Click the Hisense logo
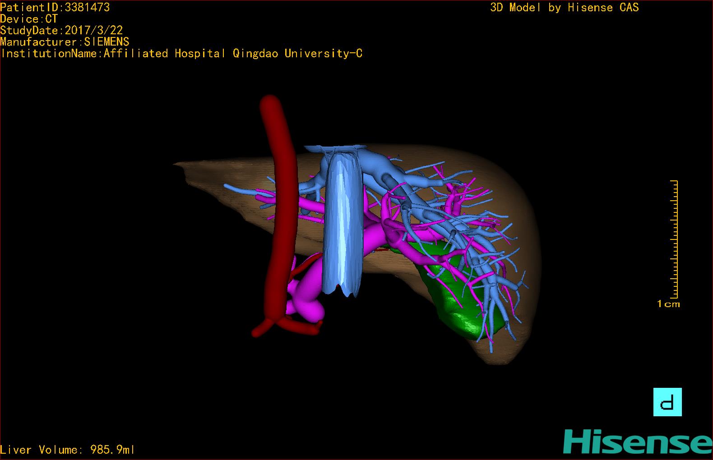Screen dimensions: 713x460 pyautogui.click(x=637, y=442)
